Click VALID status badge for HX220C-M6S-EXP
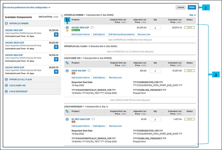 (190, 28)
